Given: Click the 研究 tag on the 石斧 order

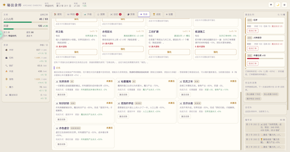Looking at the screenshot, I should (250, 20).
